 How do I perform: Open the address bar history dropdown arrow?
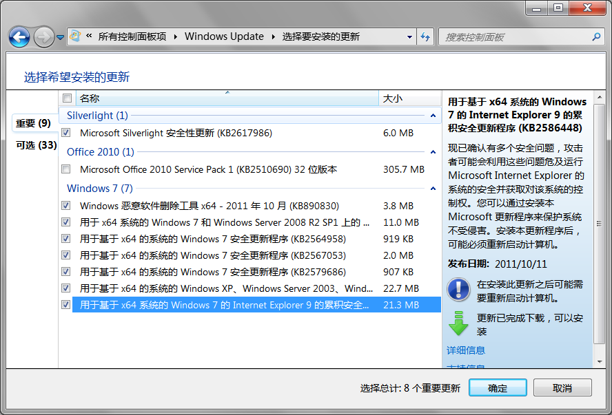pos(409,37)
